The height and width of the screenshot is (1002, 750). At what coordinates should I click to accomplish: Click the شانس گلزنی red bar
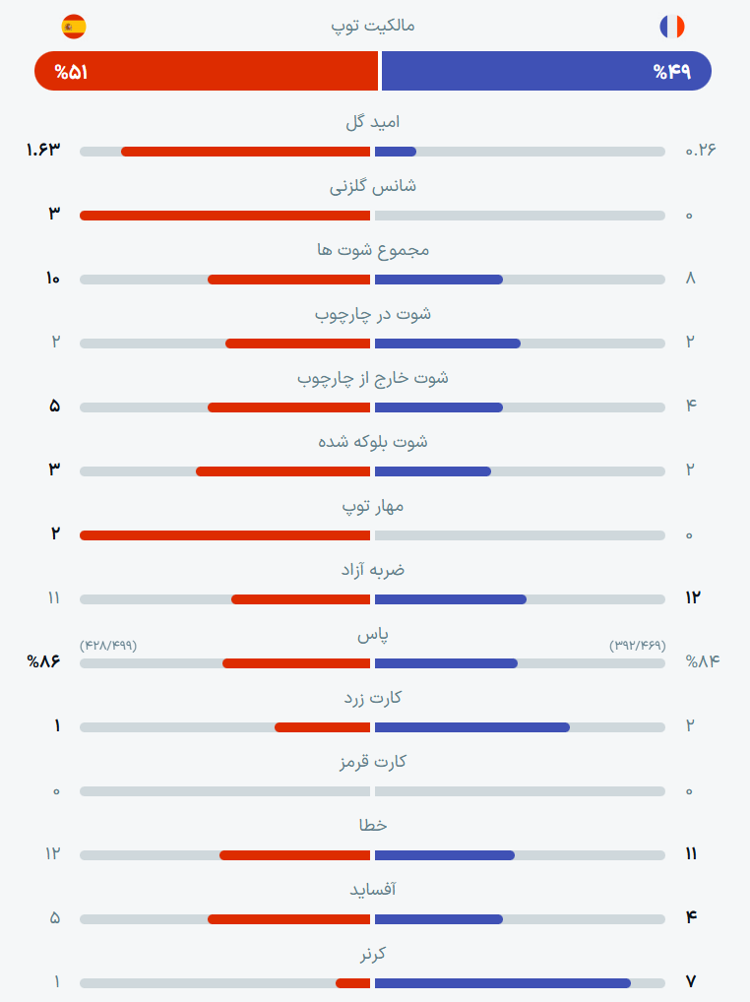point(224,216)
